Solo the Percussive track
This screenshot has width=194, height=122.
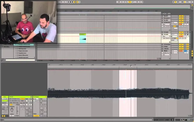click(x=185, y=18)
